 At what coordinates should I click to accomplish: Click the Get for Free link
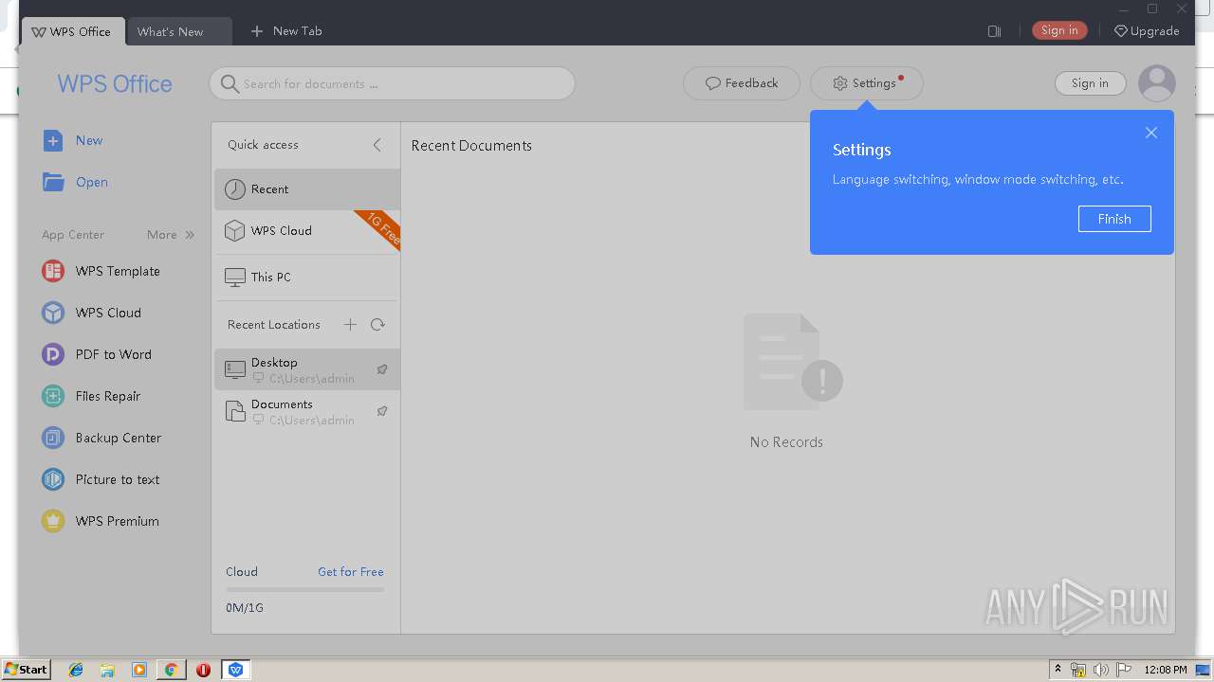(351, 572)
